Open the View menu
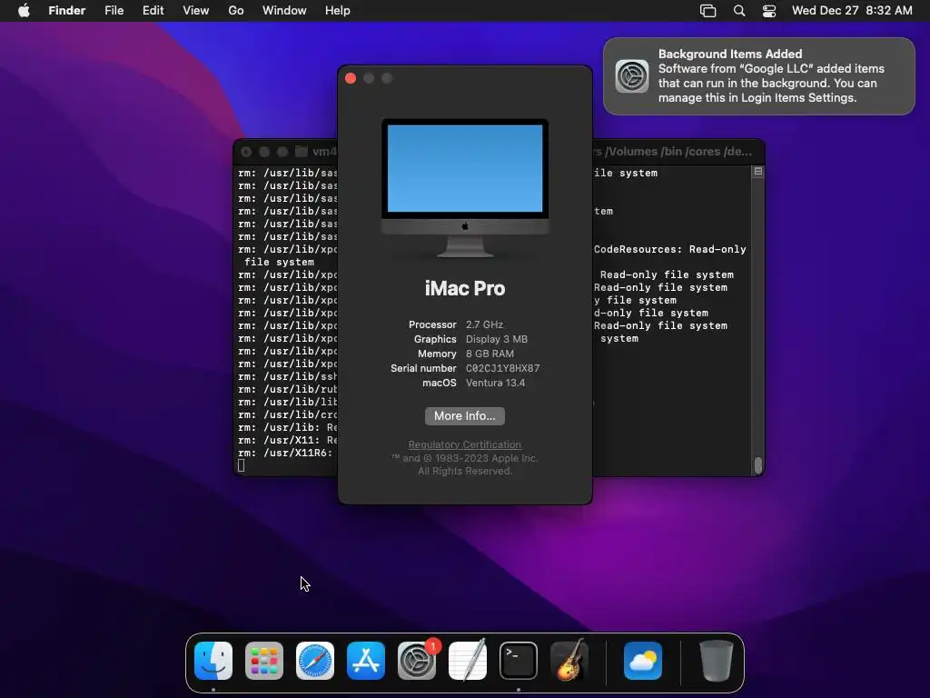Viewport: 930px width, 698px height. click(x=196, y=11)
